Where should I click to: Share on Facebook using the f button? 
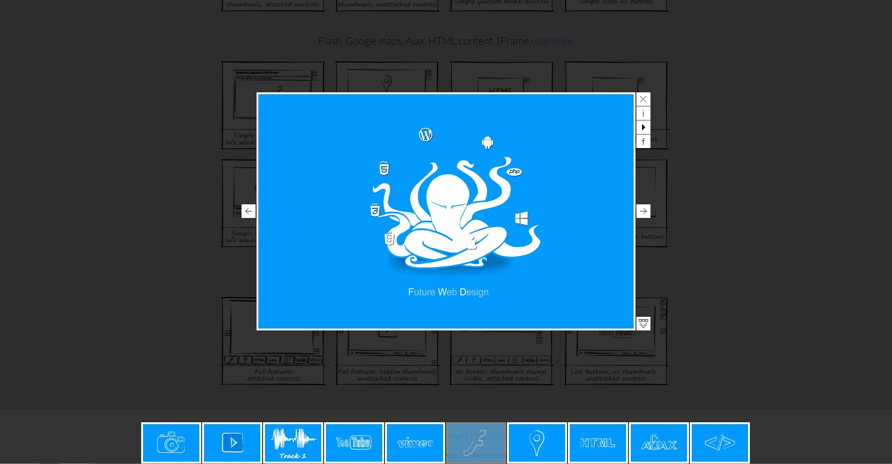click(643, 142)
